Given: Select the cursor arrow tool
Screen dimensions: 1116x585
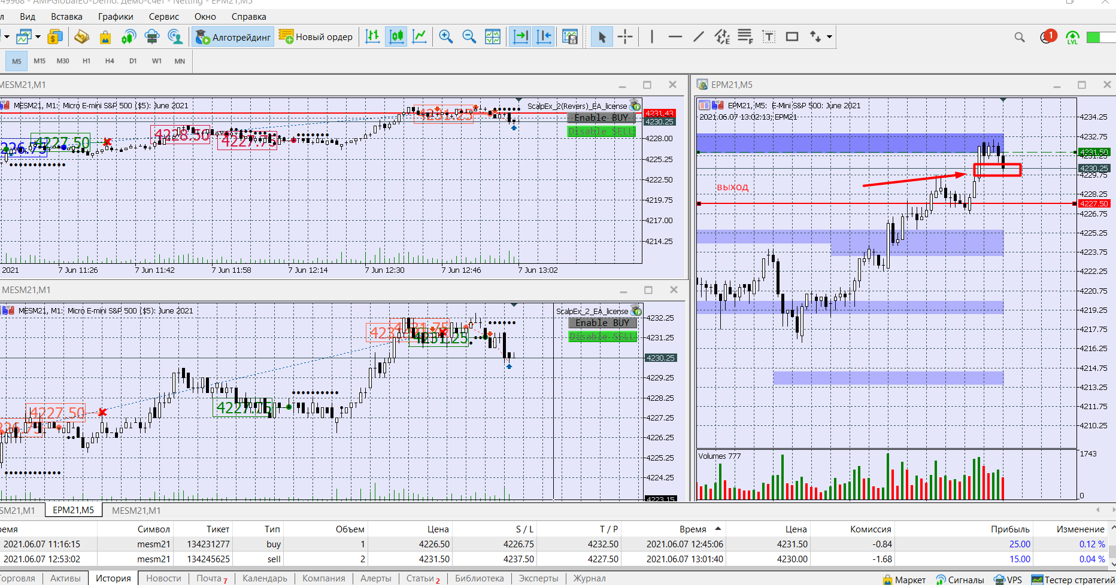Looking at the screenshot, I should 602,37.
